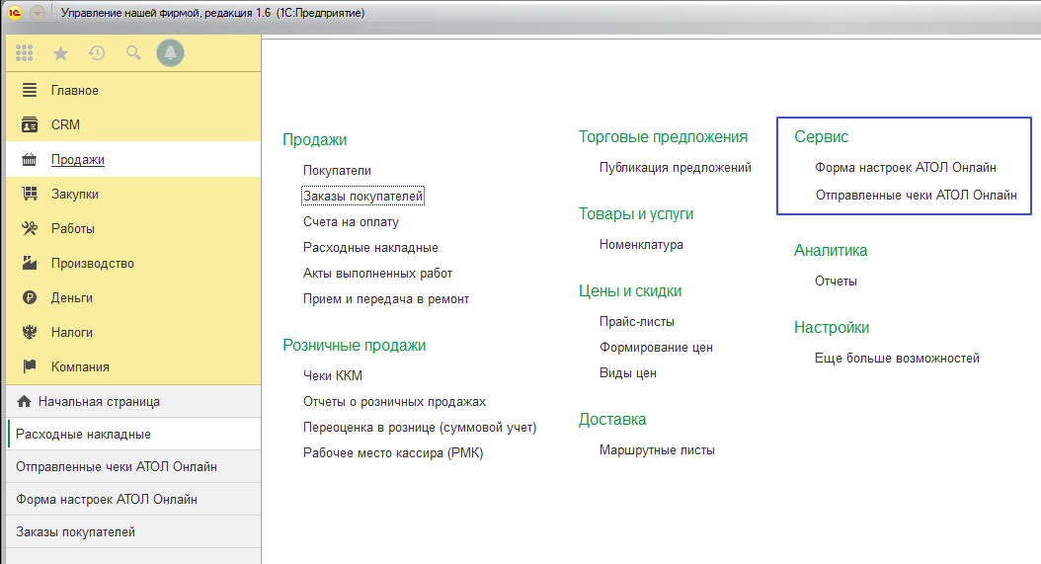This screenshot has height=564, width=1041.
Task: Switch to Отправленные чеки АТОЛ Онлайн tab
Action: tap(133, 466)
